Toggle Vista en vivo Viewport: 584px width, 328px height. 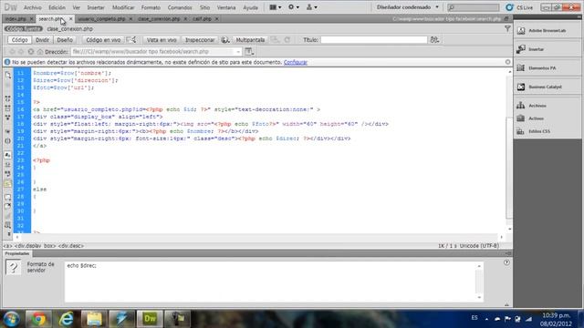162,40
